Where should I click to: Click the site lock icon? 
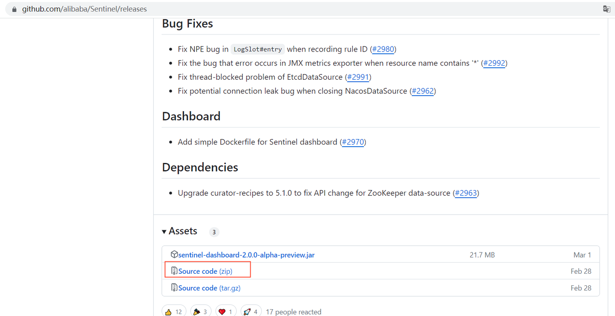(x=14, y=9)
